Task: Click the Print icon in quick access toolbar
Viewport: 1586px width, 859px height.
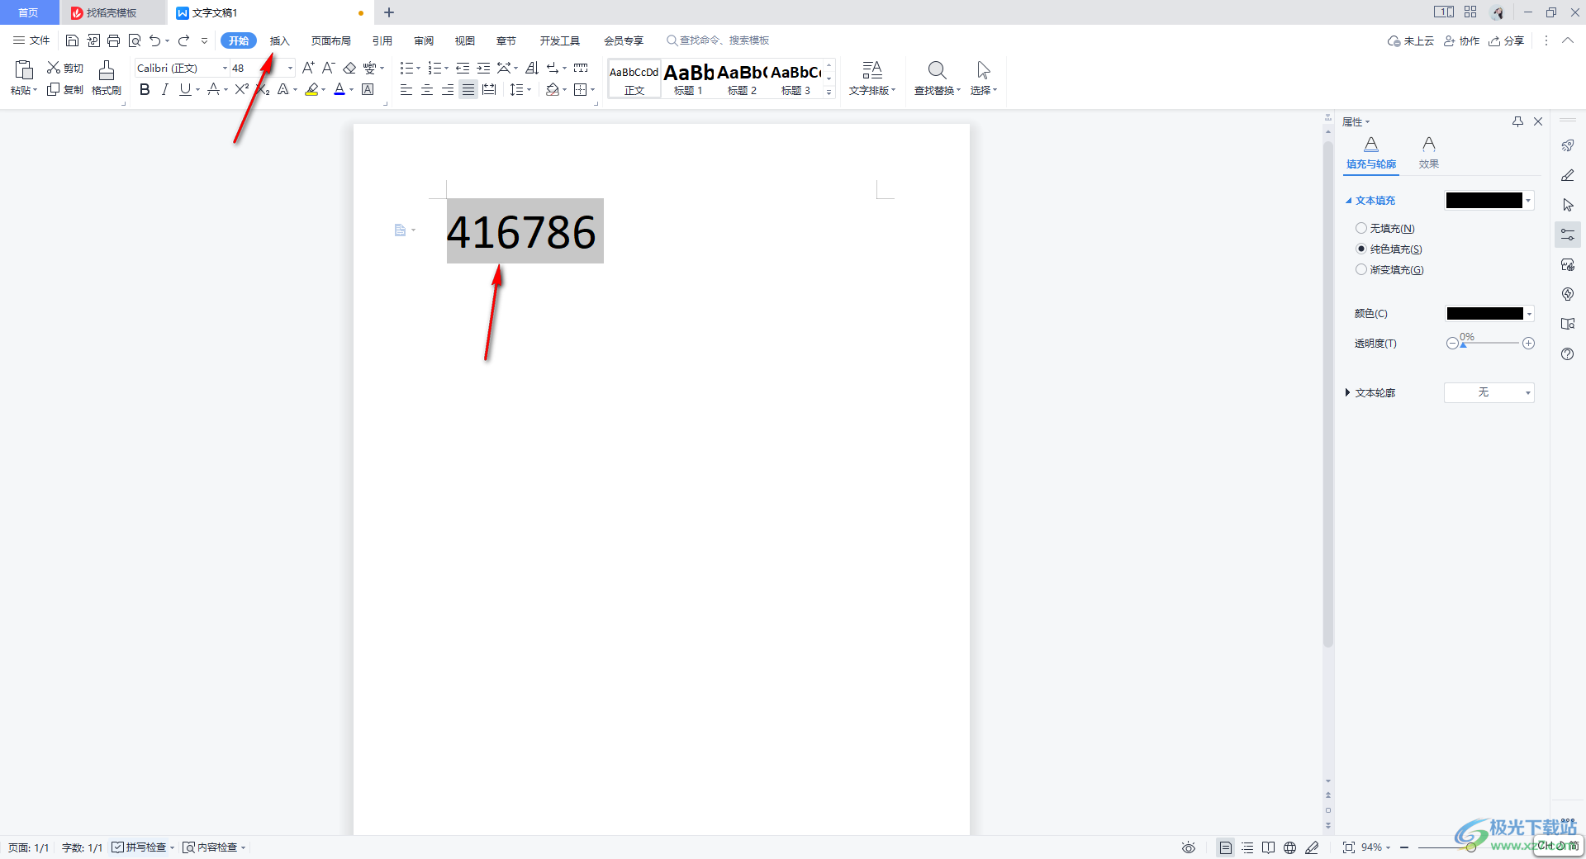Action: [114, 40]
